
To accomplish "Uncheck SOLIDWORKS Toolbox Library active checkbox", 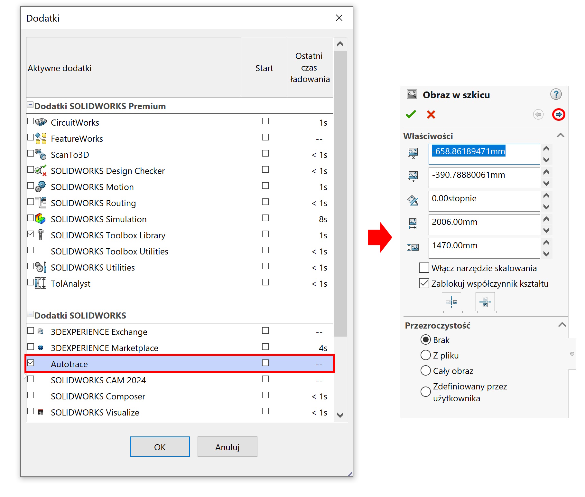I will [31, 234].
